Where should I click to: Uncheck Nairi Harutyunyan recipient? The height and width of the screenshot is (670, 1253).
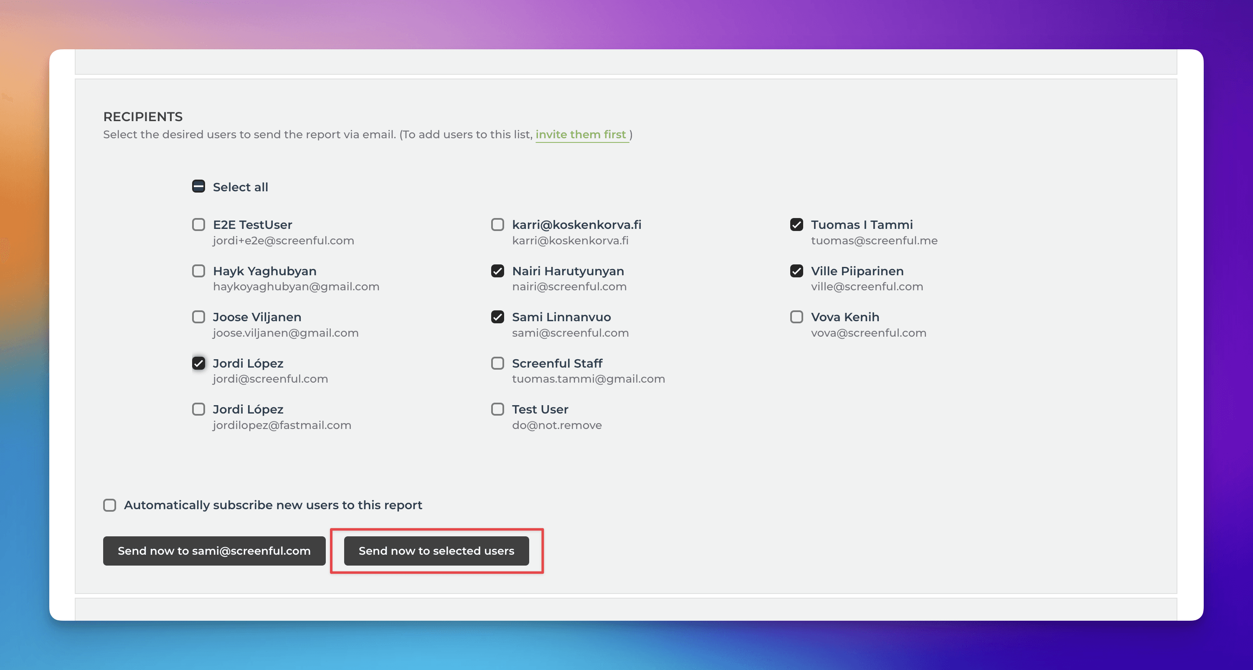tap(497, 271)
